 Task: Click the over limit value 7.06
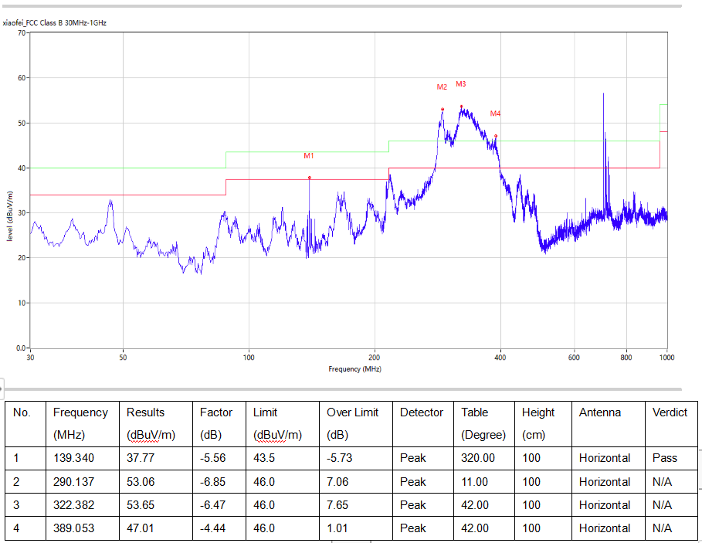tap(339, 482)
